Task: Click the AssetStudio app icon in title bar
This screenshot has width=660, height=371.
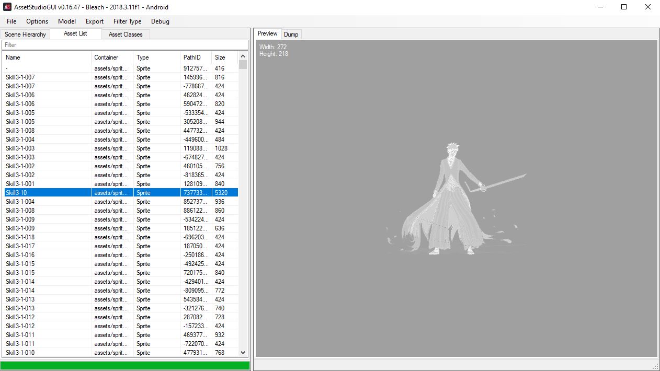Action: pos(8,7)
